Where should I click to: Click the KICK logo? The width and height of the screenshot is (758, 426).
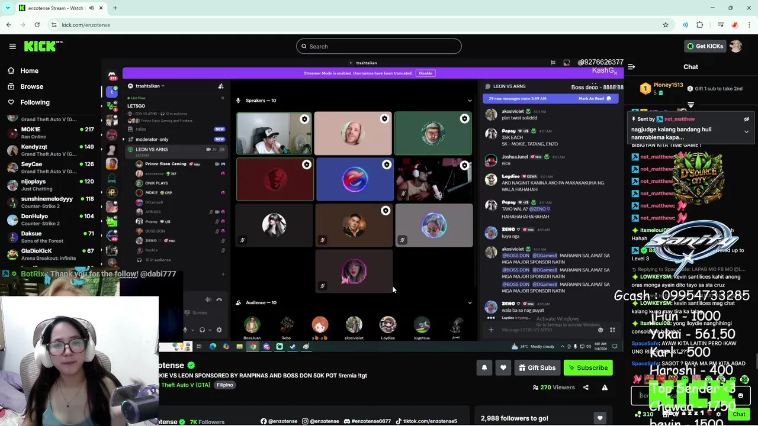coord(43,46)
